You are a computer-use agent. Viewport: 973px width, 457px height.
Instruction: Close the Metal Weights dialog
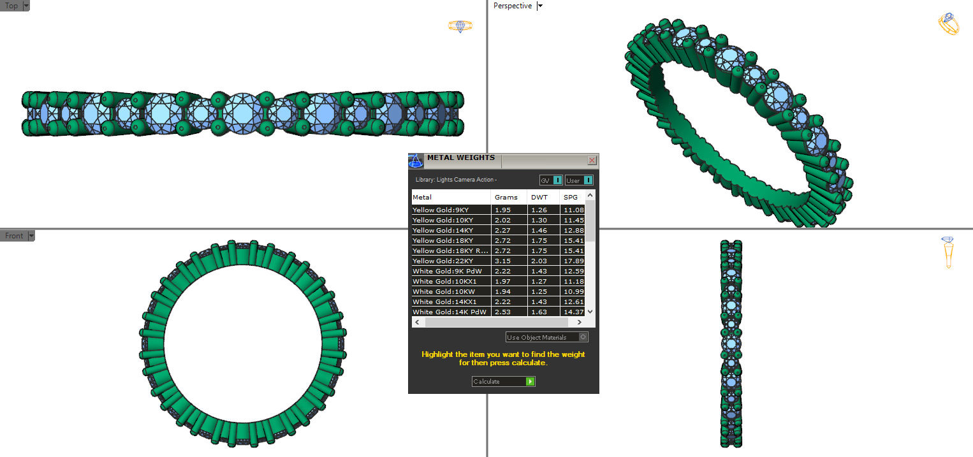tap(592, 161)
